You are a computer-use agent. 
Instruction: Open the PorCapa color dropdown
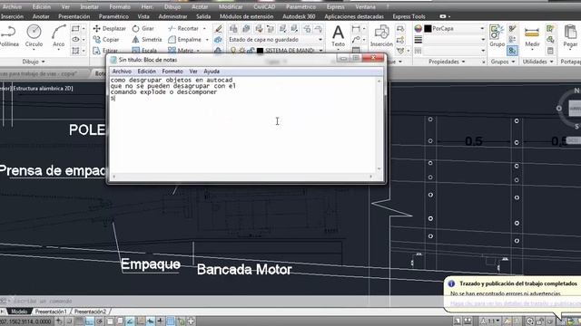[482, 28]
